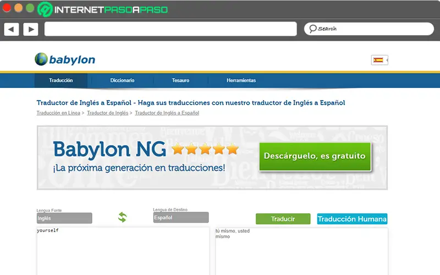This screenshot has width=440, height=275.
Task: Open the Inglés source language dropdown
Action: (64, 218)
